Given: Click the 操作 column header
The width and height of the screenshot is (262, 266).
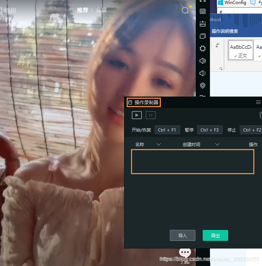Looking at the screenshot, I should (253, 144).
